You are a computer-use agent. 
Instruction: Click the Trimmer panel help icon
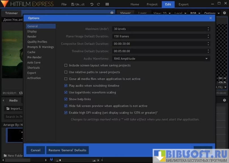112,13
